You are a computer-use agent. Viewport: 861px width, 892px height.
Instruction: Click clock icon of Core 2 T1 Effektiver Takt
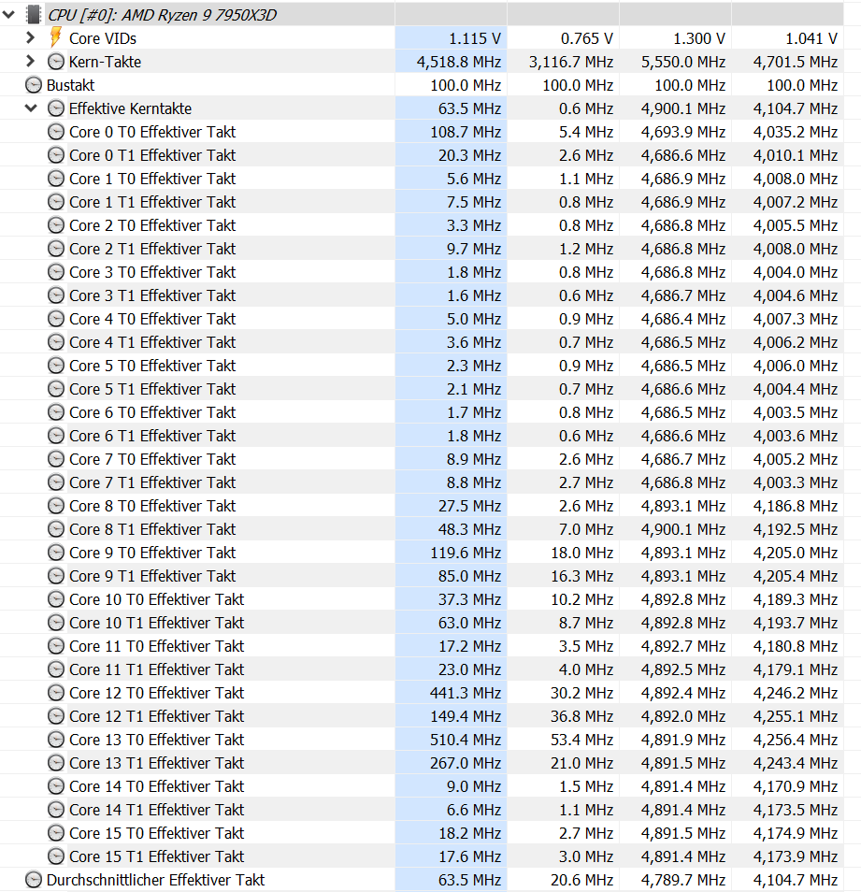[56, 249]
